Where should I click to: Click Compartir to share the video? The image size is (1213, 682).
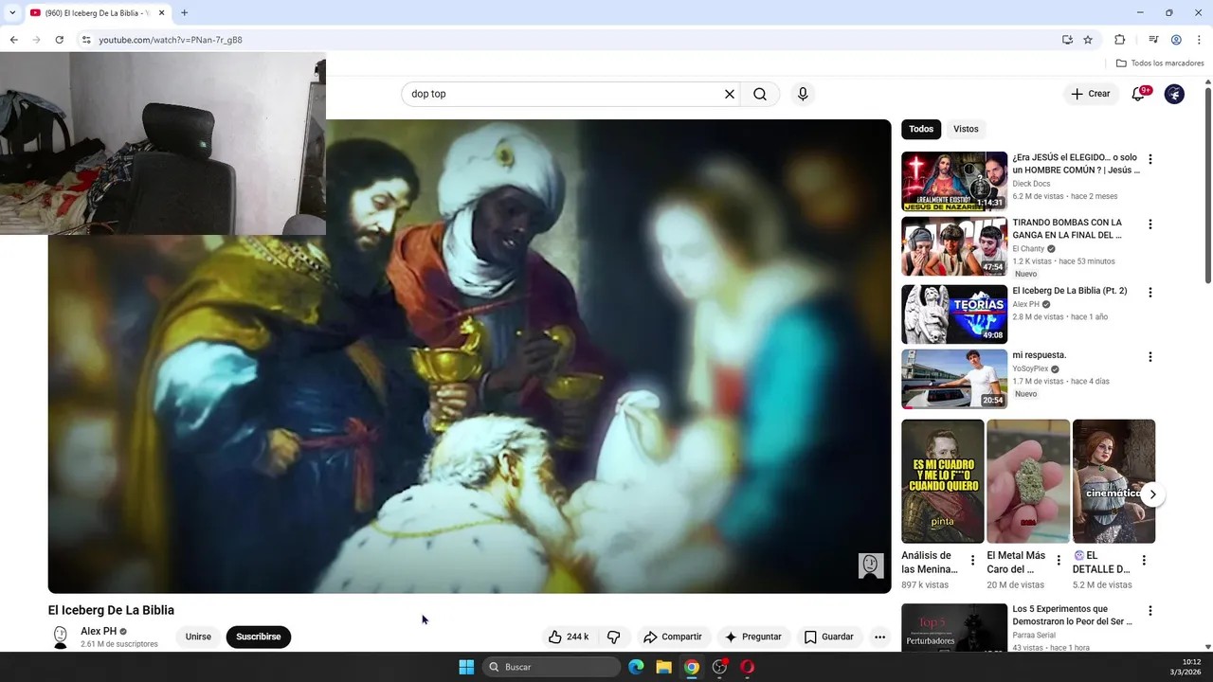(673, 637)
